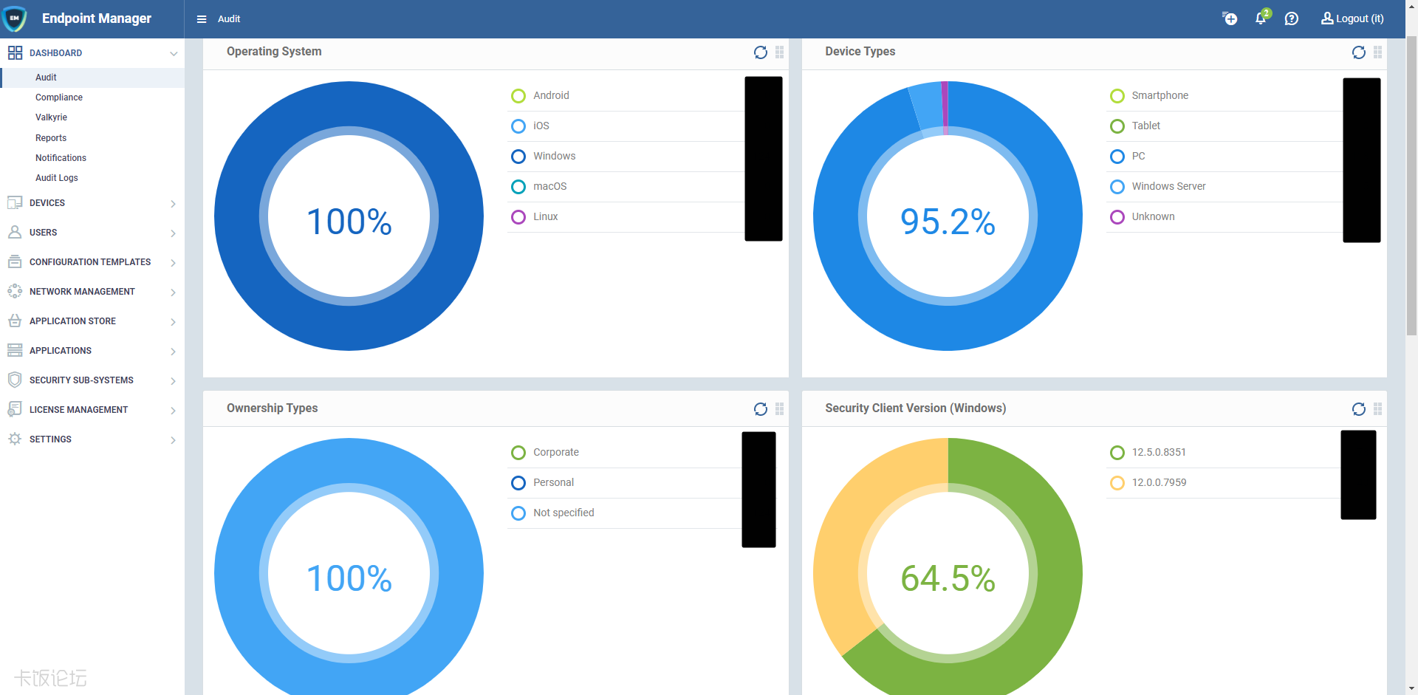Screen dimensions: 1418x695
Task: Toggle Smartphone legend marker in Device Types
Action: 1117,96
